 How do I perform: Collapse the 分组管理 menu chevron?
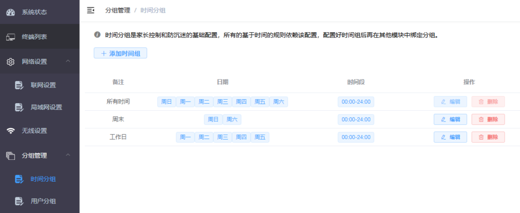[x=68, y=155]
